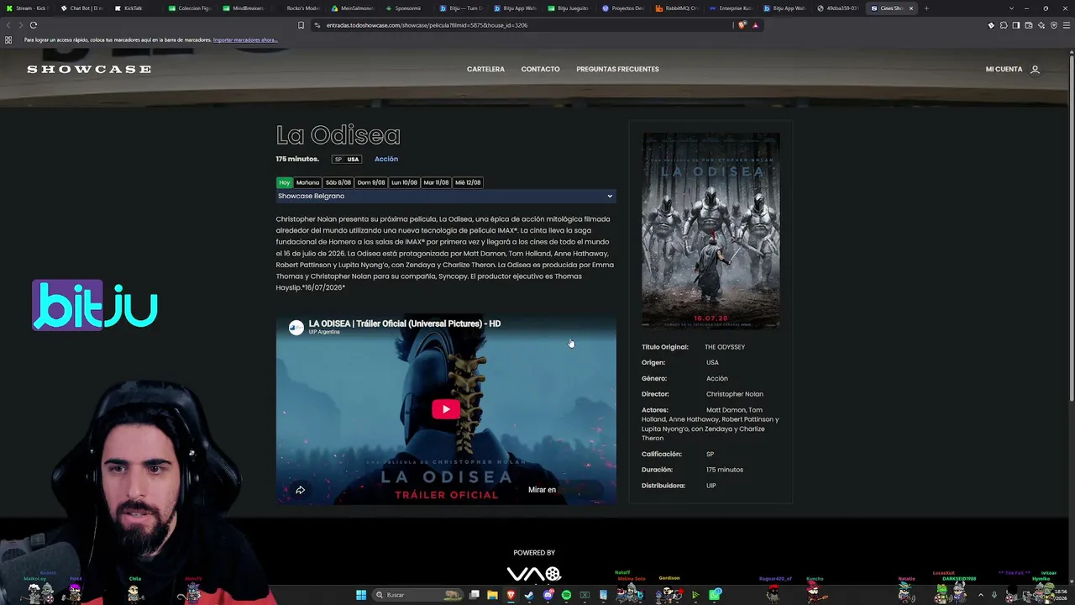Click the SHOWCASE logo in the header

89,69
